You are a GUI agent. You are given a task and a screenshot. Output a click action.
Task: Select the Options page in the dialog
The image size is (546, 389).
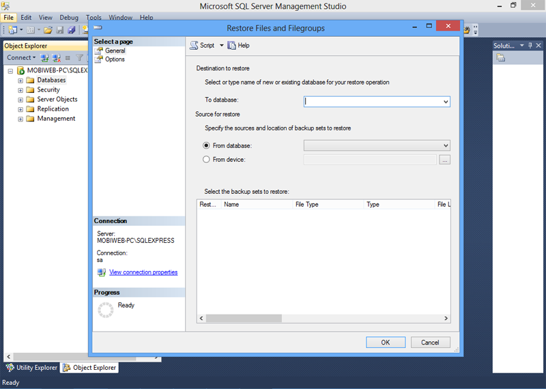115,59
